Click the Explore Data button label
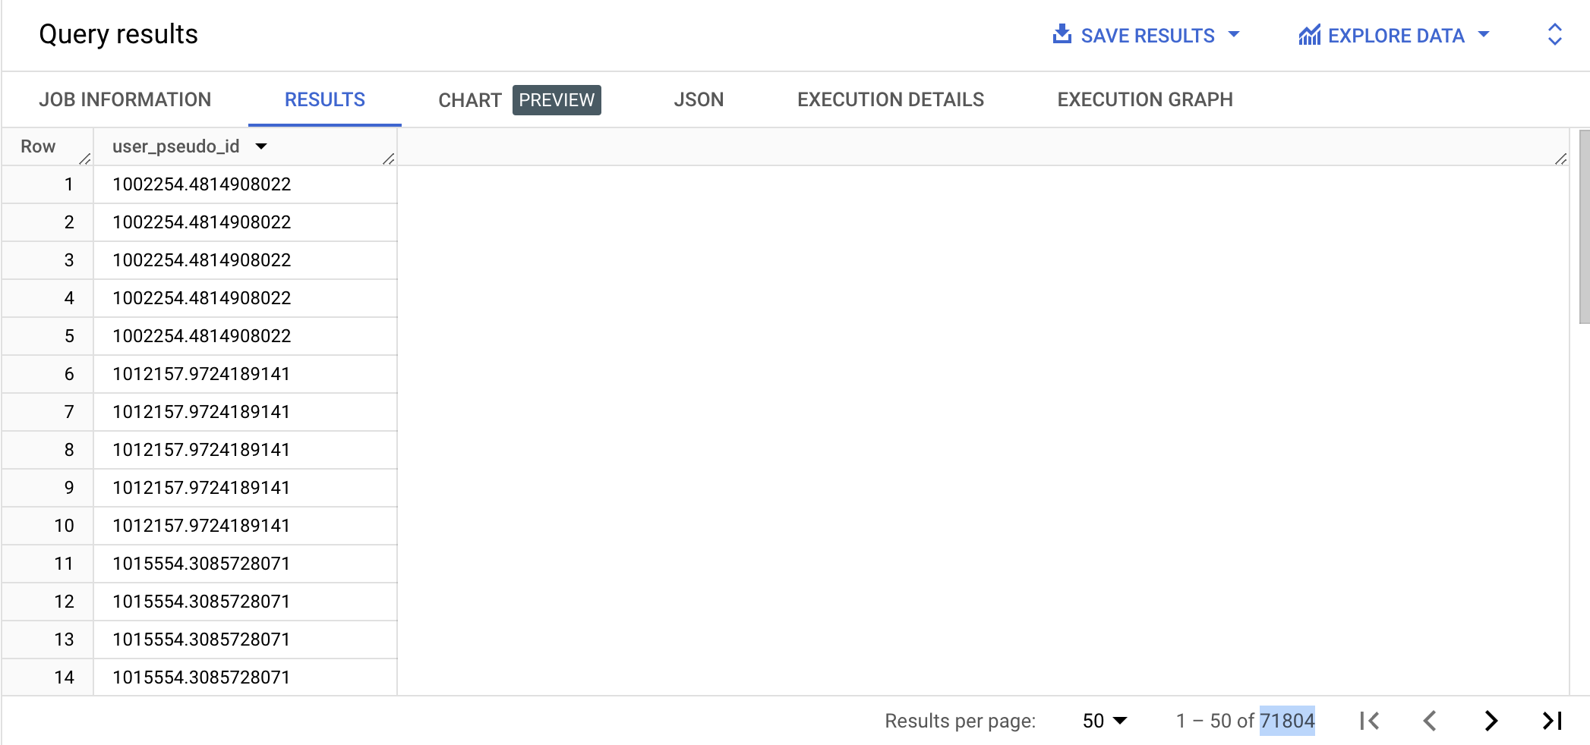The image size is (1590, 745). 1396,36
